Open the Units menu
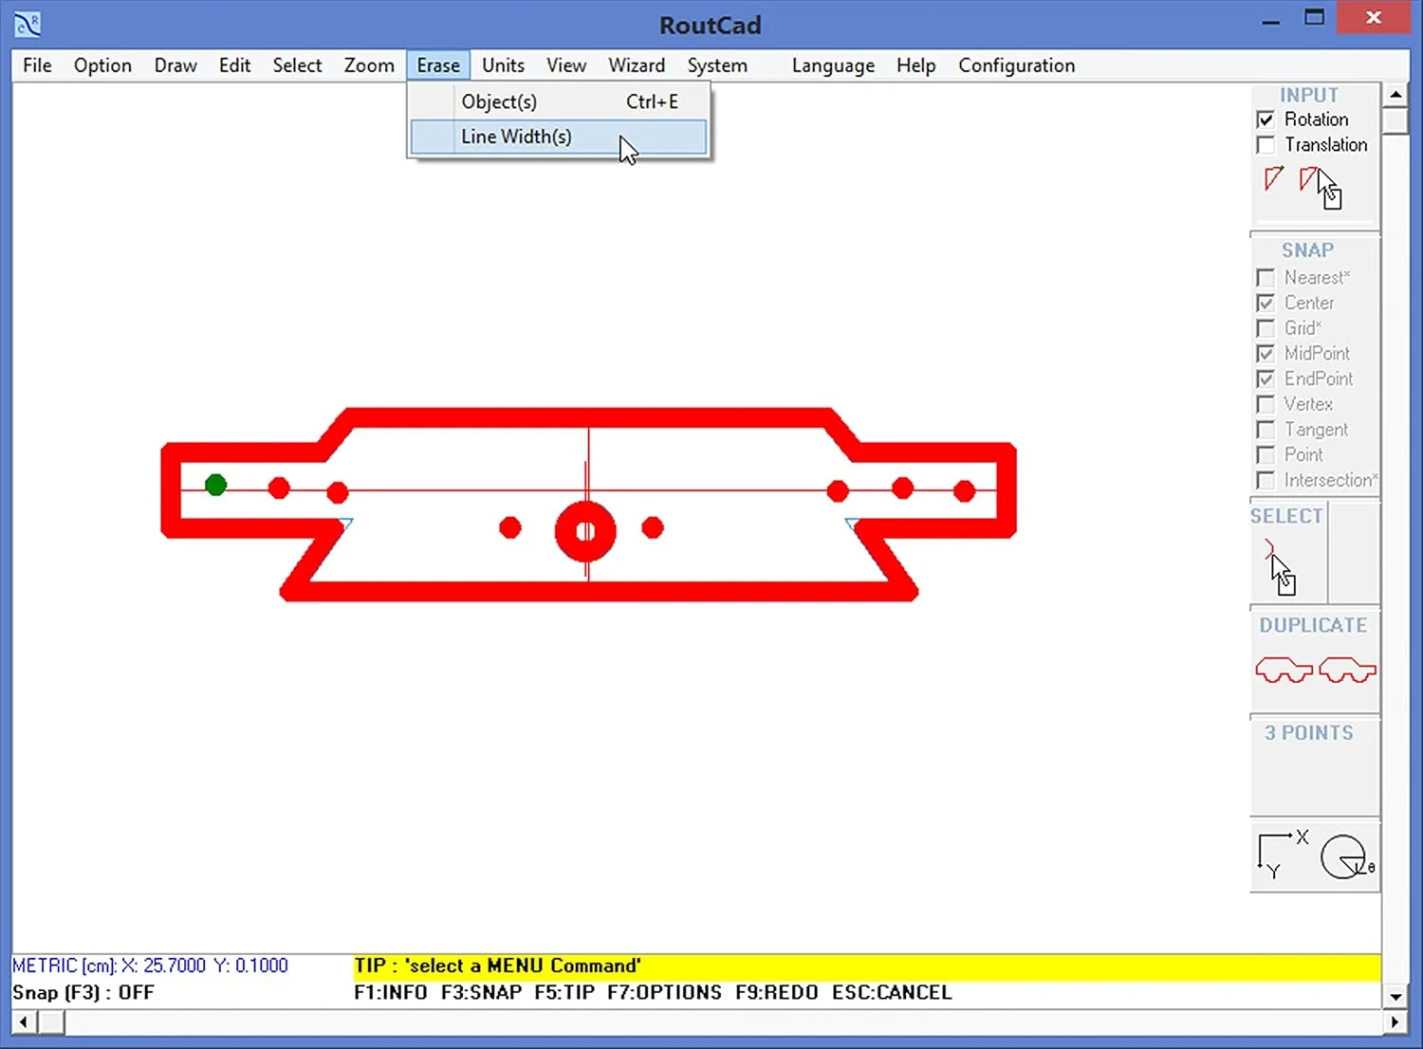 pyautogui.click(x=502, y=64)
